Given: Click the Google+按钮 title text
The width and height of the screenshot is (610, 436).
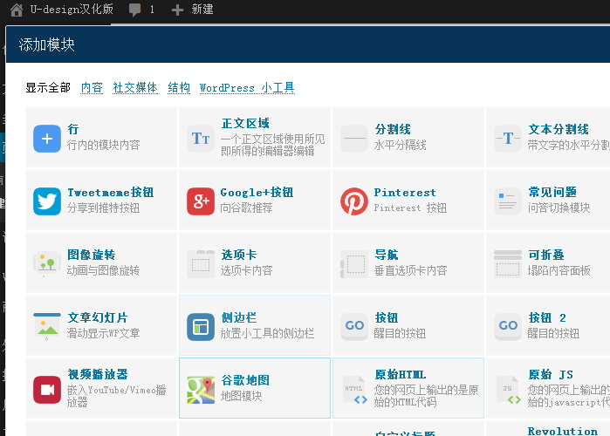Looking at the screenshot, I should tap(257, 192).
